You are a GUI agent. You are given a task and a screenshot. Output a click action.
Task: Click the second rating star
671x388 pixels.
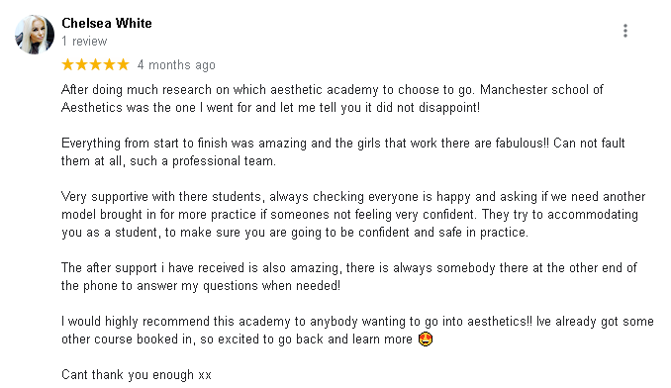point(81,64)
